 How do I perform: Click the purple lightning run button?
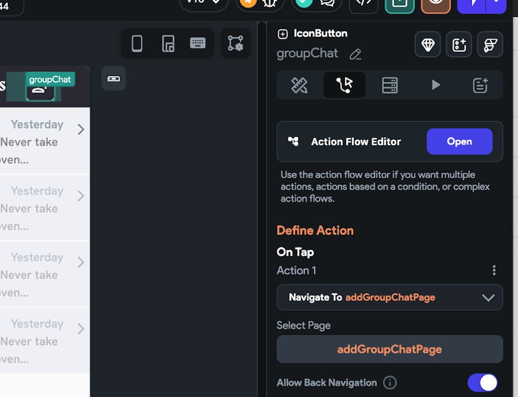(473, 3)
